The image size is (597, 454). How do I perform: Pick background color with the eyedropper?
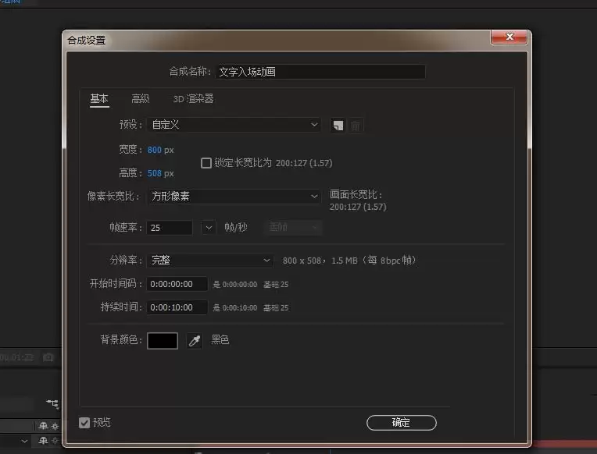[195, 340]
